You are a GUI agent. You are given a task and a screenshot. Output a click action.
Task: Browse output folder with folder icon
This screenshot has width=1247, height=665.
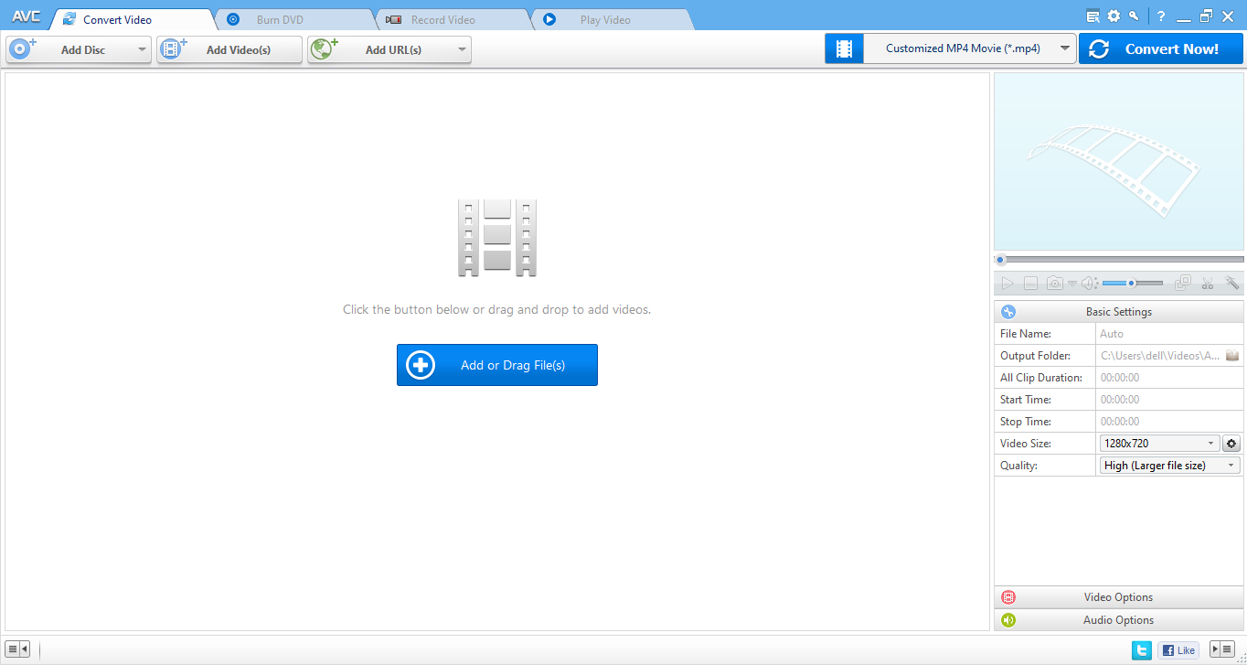(x=1232, y=356)
